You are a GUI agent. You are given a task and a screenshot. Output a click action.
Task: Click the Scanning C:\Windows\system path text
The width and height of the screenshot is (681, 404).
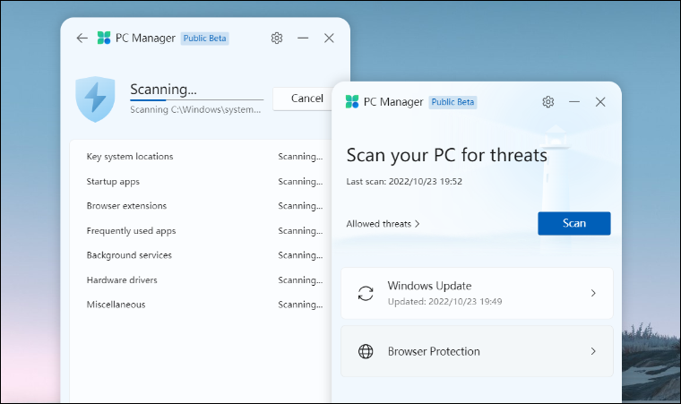(195, 110)
